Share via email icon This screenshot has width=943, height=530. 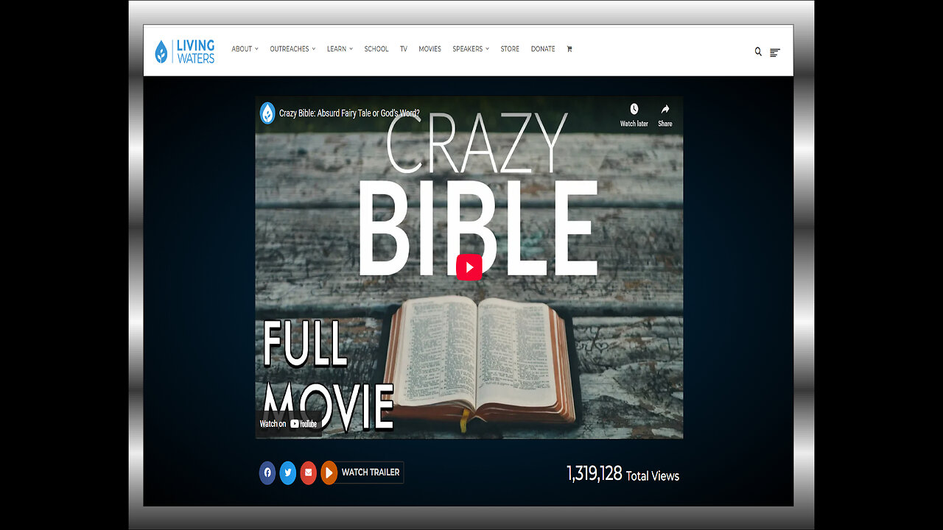point(309,473)
